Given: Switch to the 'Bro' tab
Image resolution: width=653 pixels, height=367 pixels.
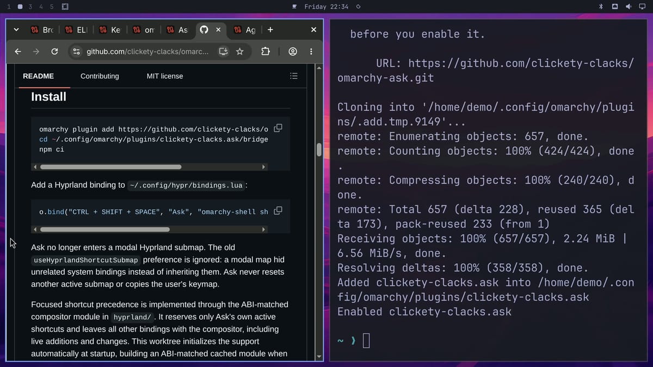Looking at the screenshot, I should point(42,30).
